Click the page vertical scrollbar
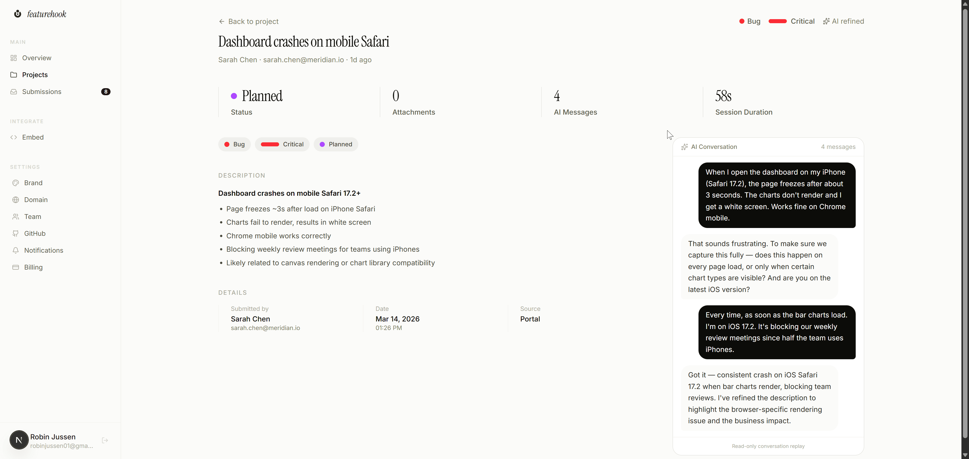The height and width of the screenshot is (459, 969). 965,225
